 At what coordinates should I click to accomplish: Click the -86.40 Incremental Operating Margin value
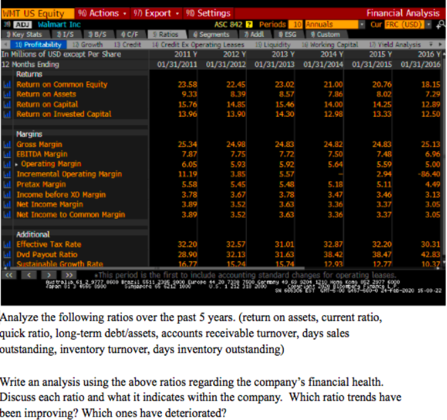tap(429, 174)
